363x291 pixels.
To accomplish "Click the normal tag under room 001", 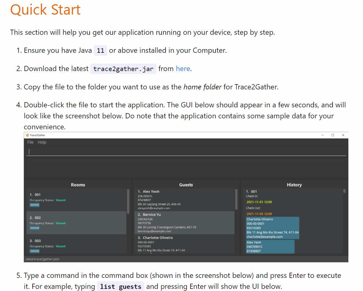I will pos(34,205).
